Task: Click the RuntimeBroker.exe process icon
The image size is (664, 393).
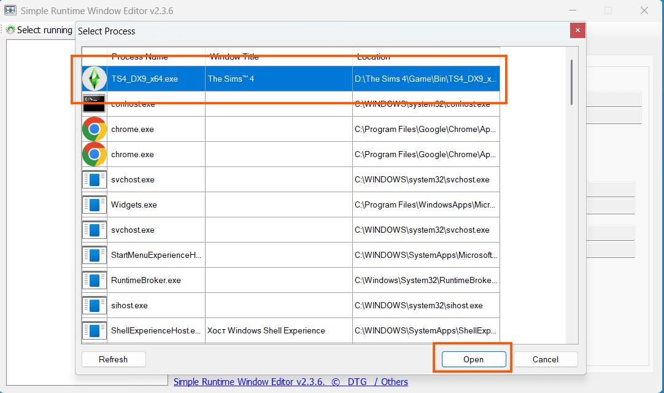Action: (x=94, y=280)
